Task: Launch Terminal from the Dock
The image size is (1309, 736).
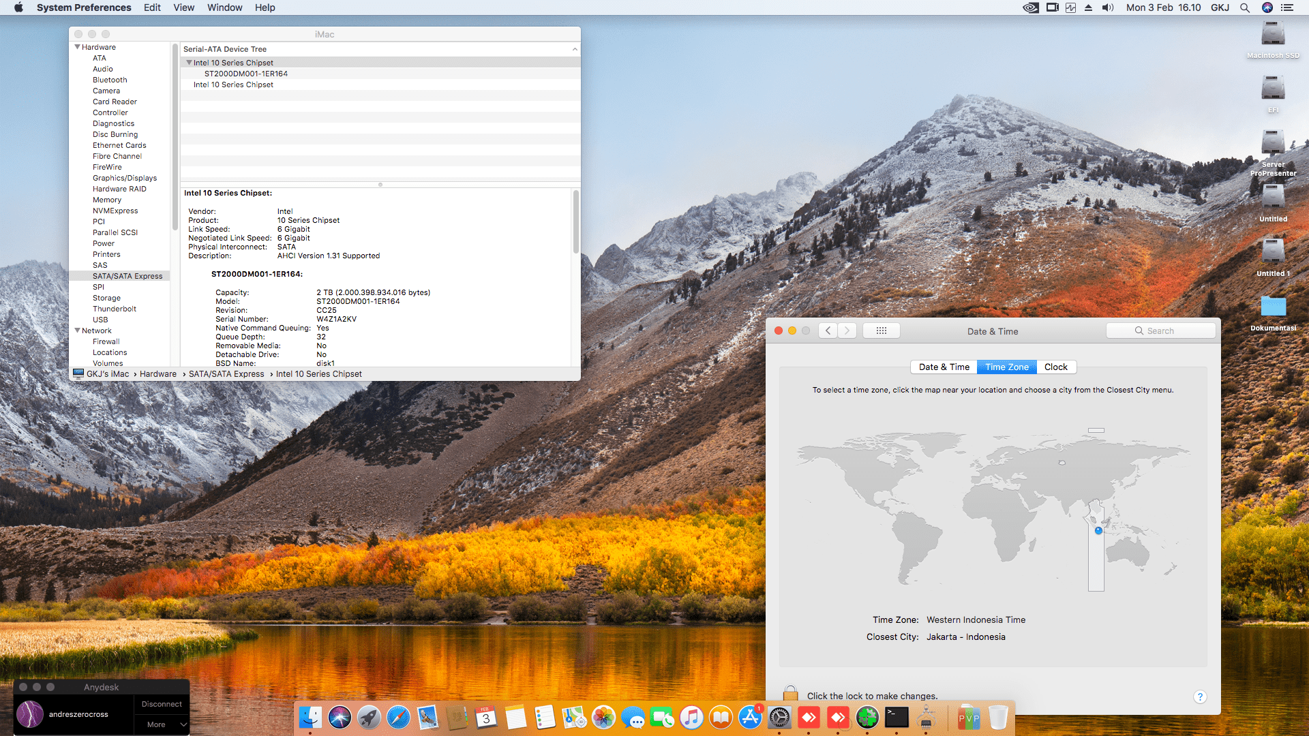Action: (897, 718)
